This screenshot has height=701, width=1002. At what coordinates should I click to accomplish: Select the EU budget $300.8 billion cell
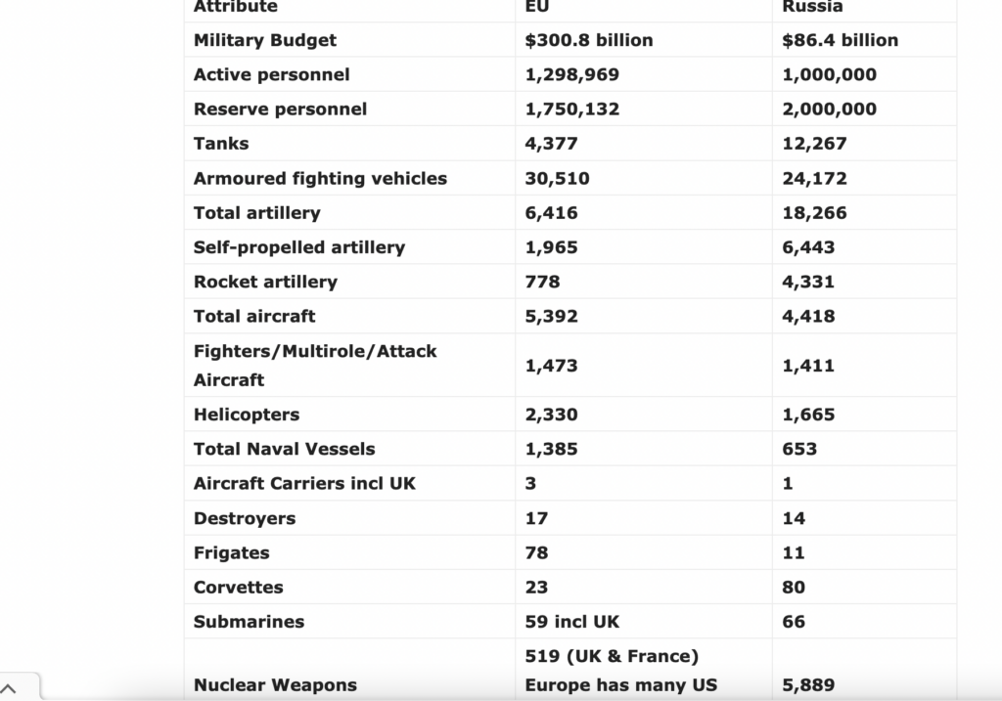point(589,40)
